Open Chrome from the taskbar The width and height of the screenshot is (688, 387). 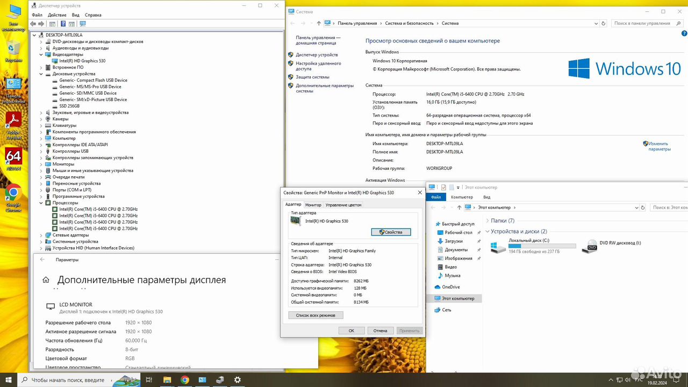click(185, 379)
